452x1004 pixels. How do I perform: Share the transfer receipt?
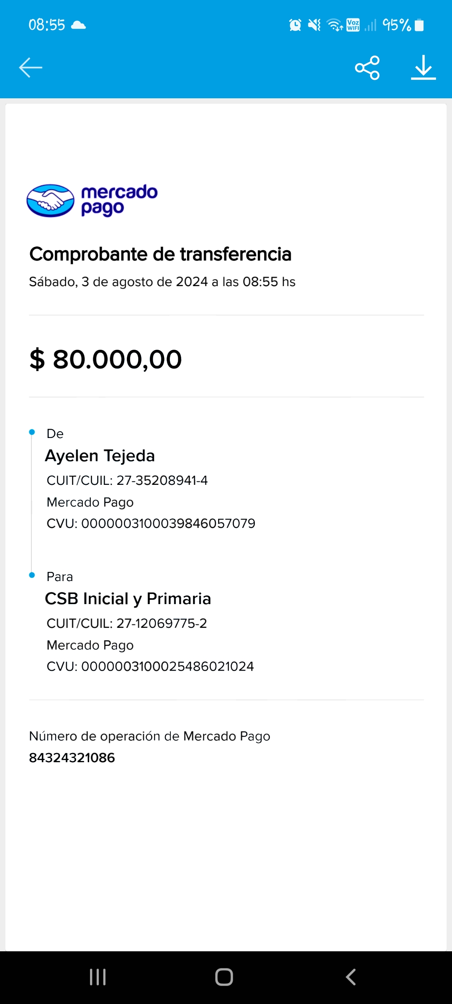click(x=367, y=68)
